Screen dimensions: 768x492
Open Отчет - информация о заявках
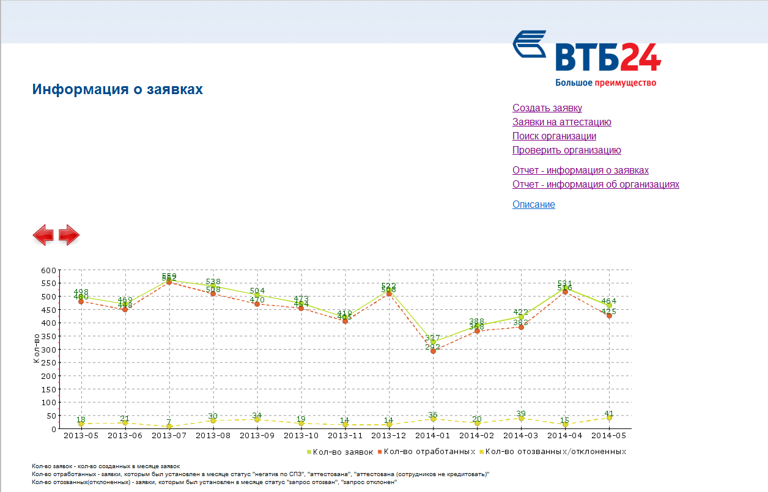coord(580,171)
